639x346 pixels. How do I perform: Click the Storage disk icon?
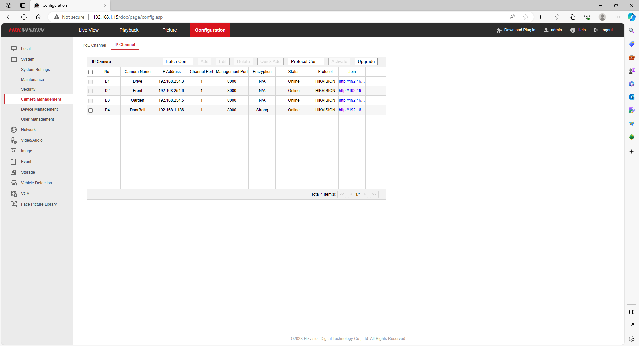(x=14, y=172)
